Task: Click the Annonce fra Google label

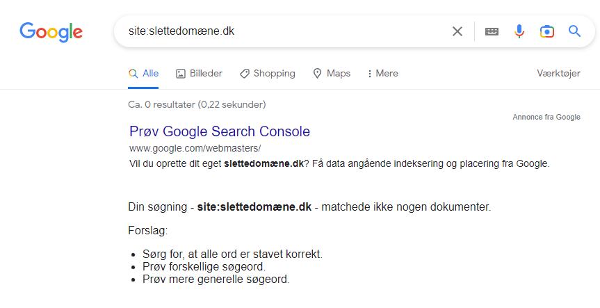Action: click(546, 117)
